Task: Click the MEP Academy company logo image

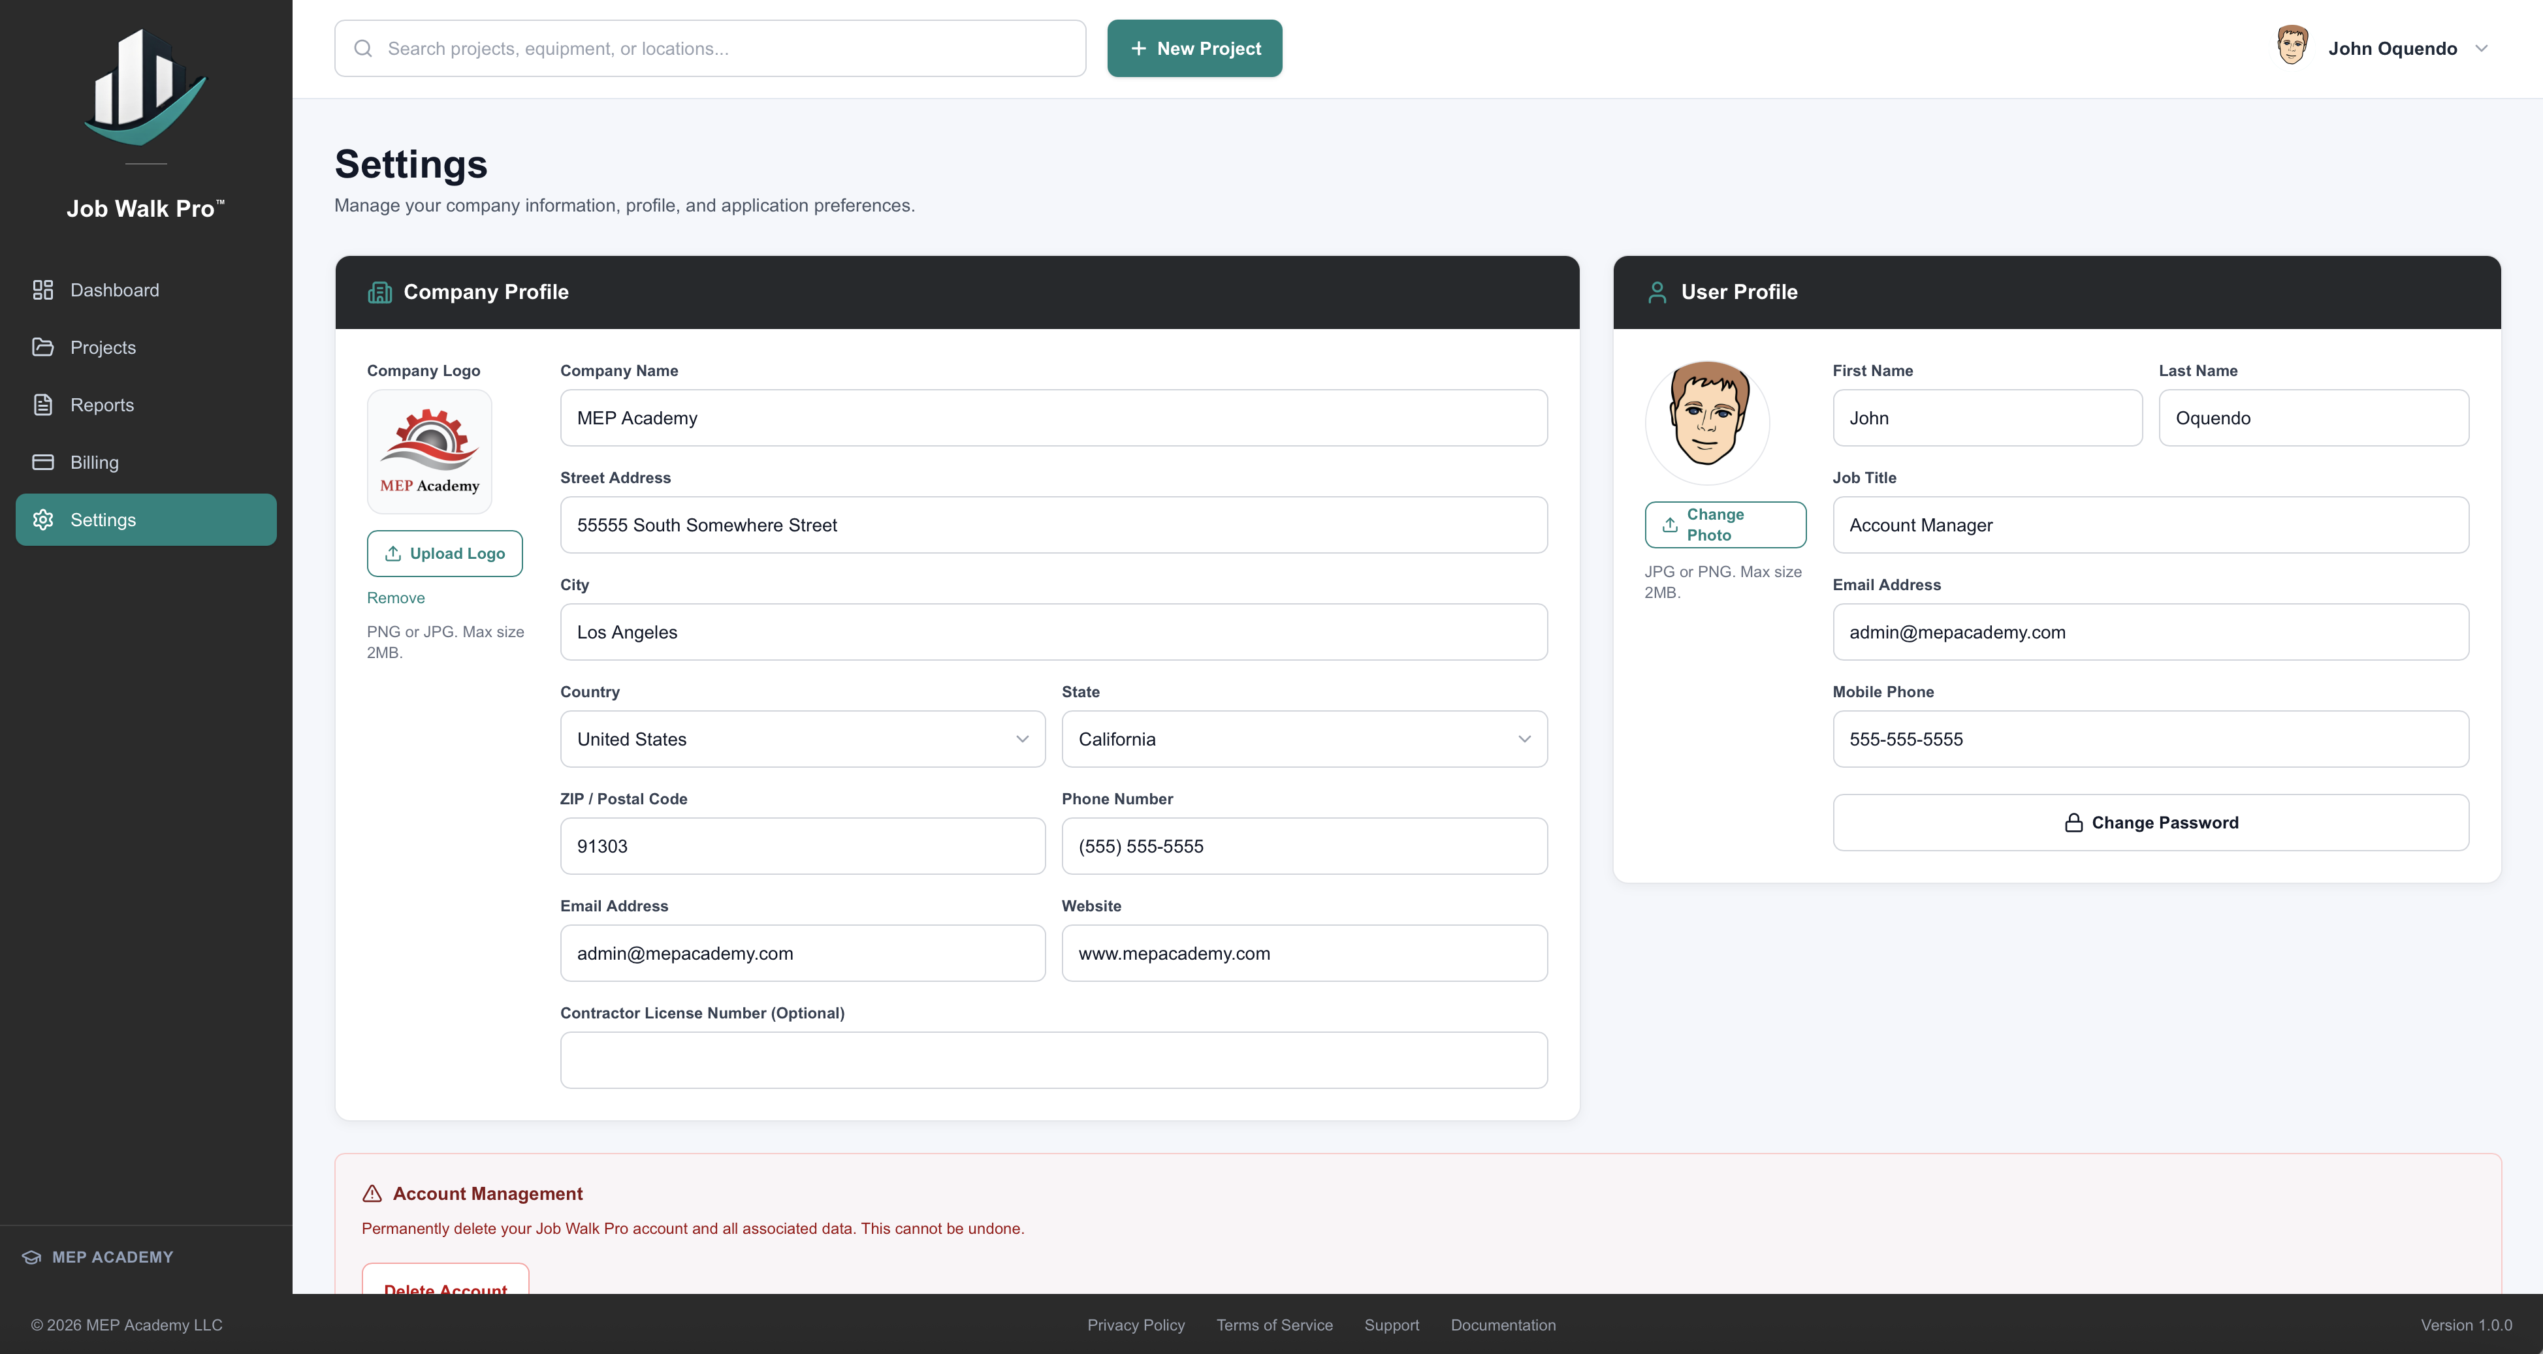Action: click(430, 451)
